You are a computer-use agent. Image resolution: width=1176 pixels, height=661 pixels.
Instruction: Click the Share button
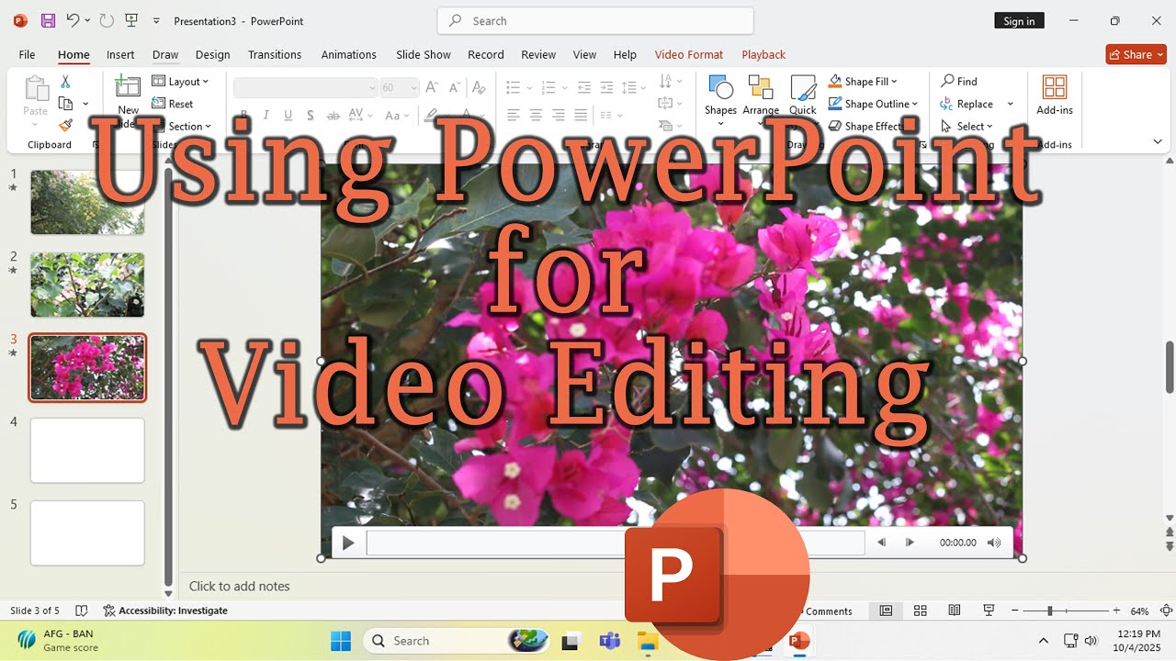[1136, 54]
